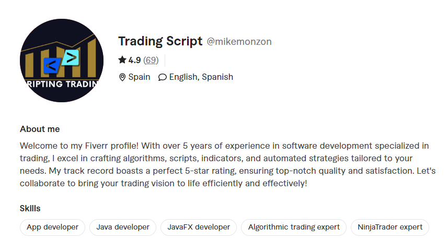Click the location pin icon

click(122, 77)
